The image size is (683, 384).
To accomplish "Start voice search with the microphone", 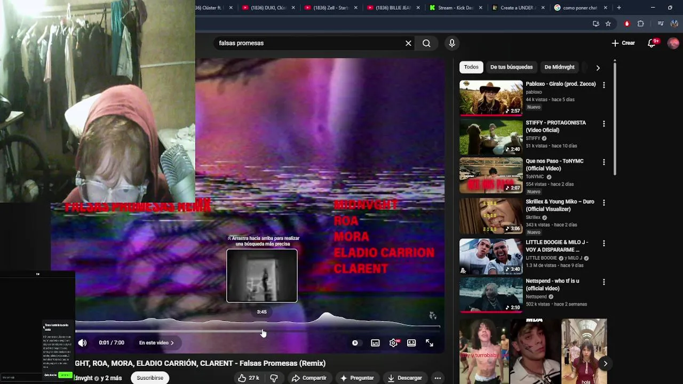I will [452, 43].
